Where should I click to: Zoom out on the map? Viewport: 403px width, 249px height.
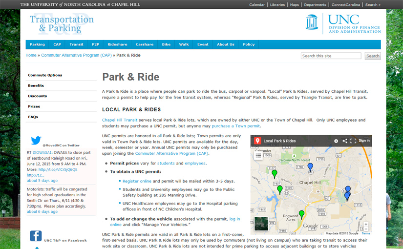pos(366,228)
